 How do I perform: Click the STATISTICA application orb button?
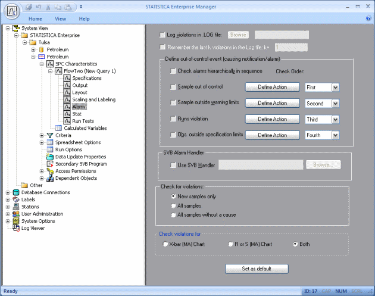pyautogui.click(x=12, y=11)
